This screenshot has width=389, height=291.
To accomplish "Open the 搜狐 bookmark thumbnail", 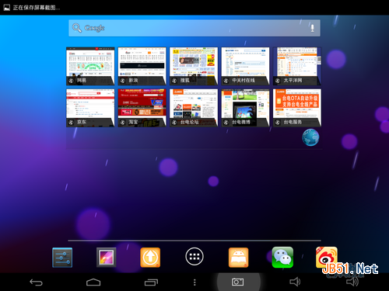I will tap(194, 66).
